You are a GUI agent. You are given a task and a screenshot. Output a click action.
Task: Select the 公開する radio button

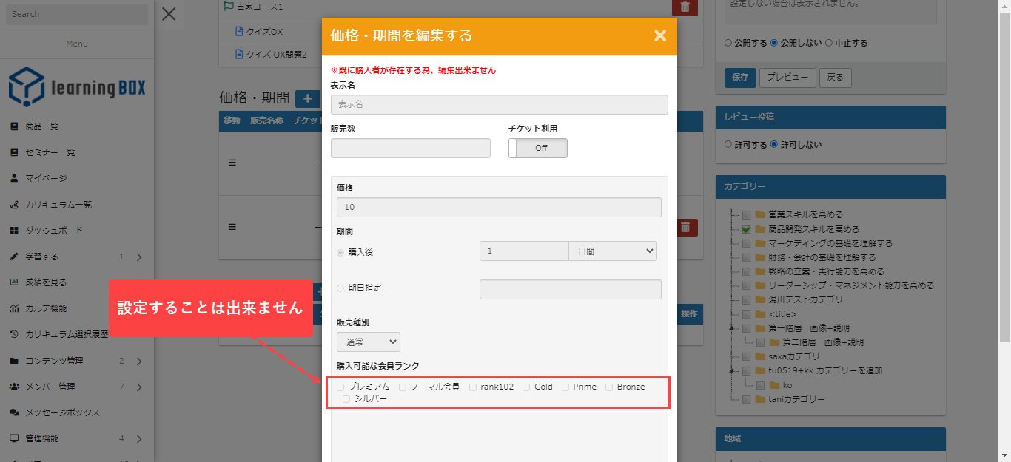pos(728,43)
